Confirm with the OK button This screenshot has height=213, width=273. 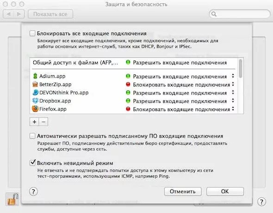[225, 191]
